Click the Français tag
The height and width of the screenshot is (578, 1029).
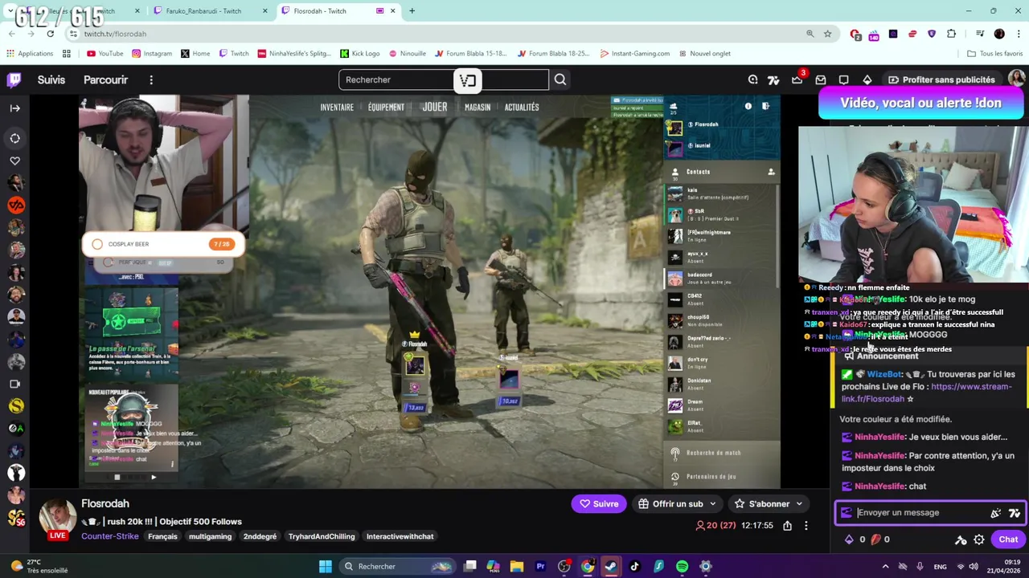162,536
